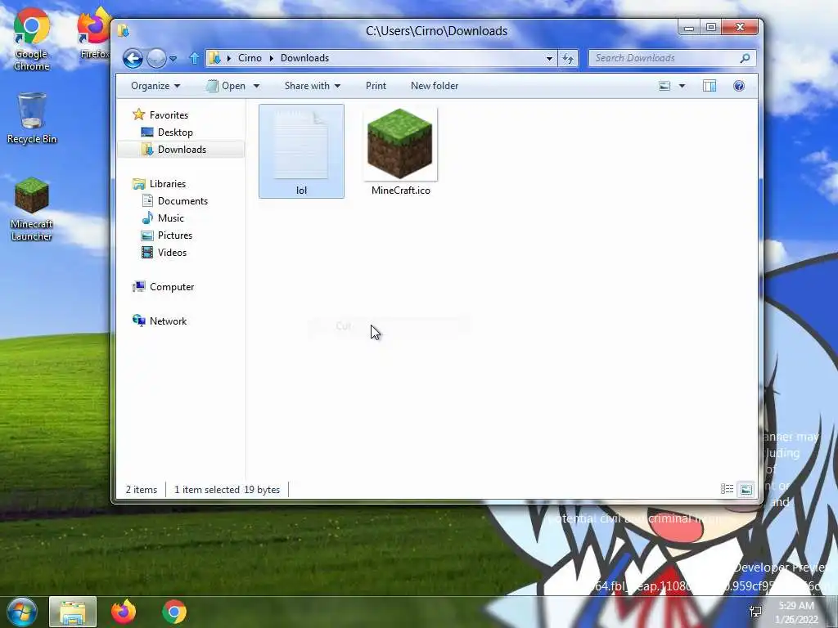Click Print in the toolbar

(376, 86)
